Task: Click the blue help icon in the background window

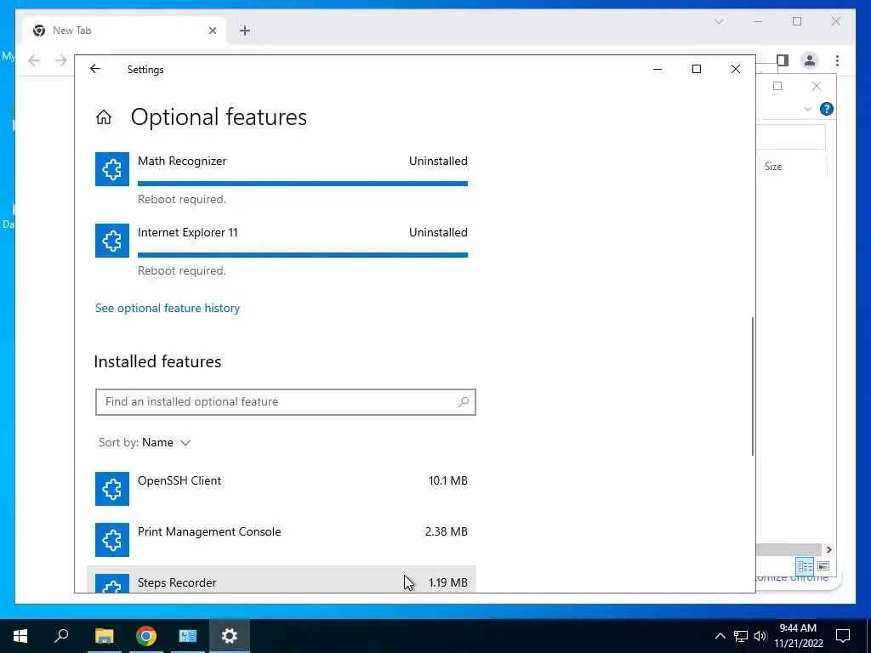Action: click(x=827, y=109)
